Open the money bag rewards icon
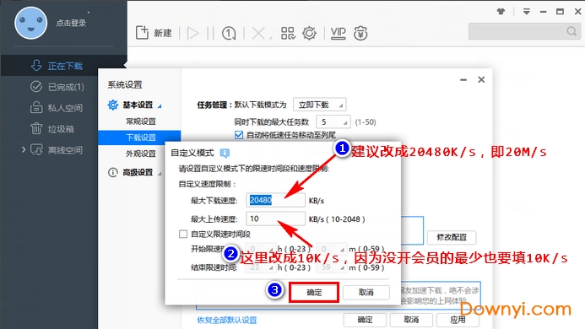The width and height of the screenshot is (585, 329). click(x=360, y=33)
